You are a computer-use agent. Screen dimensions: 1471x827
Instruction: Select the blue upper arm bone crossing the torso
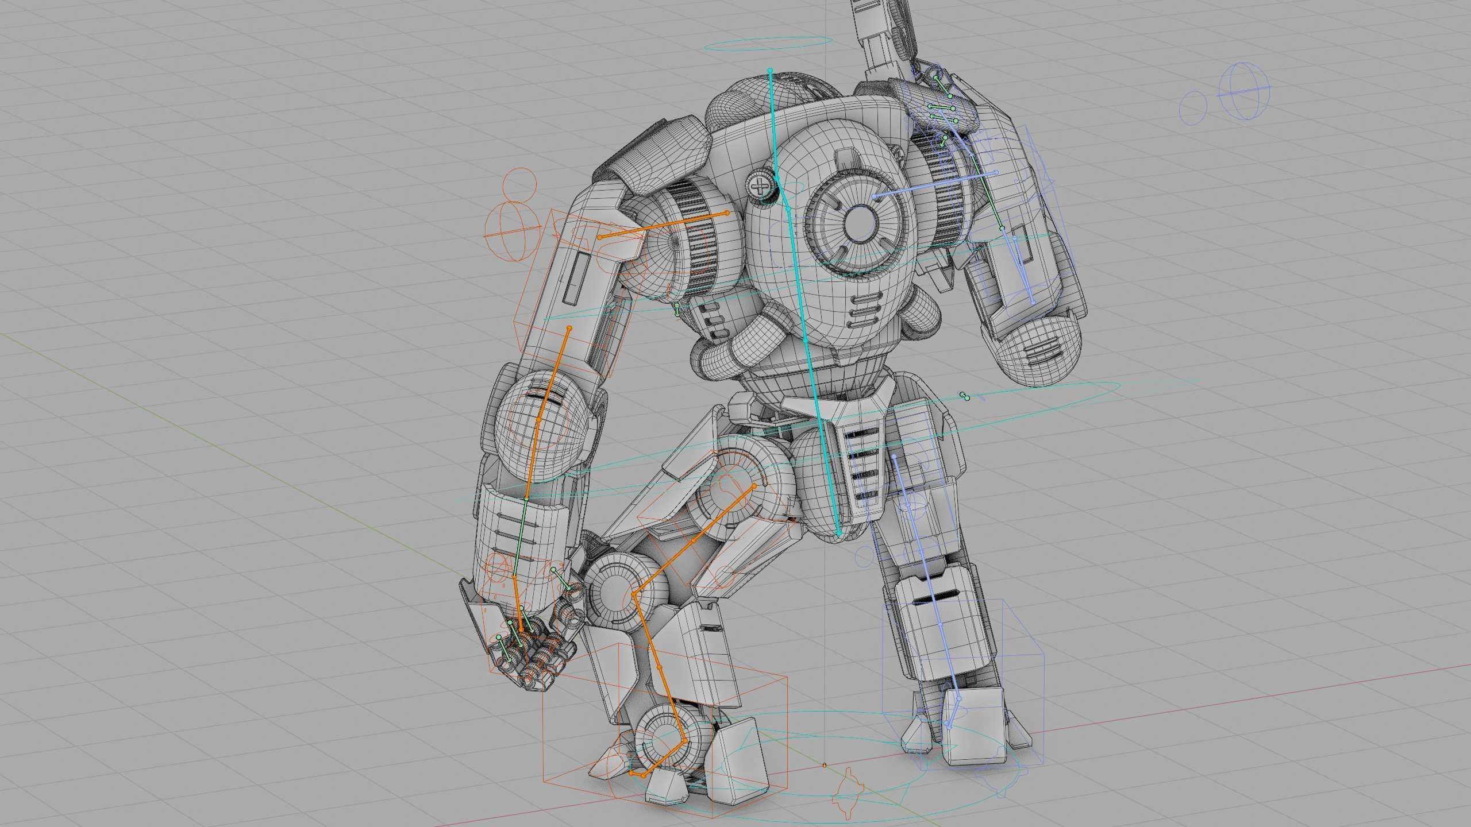click(935, 184)
